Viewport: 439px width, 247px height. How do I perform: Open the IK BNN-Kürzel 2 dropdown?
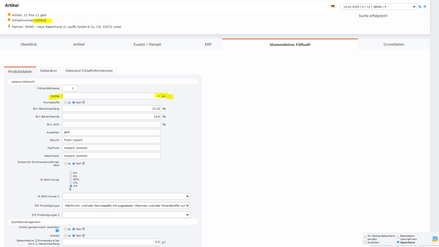tap(126, 196)
